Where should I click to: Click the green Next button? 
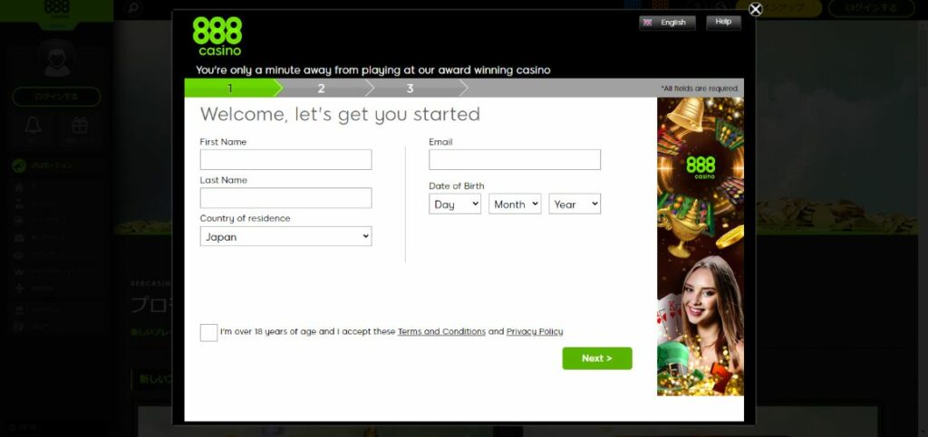click(596, 358)
